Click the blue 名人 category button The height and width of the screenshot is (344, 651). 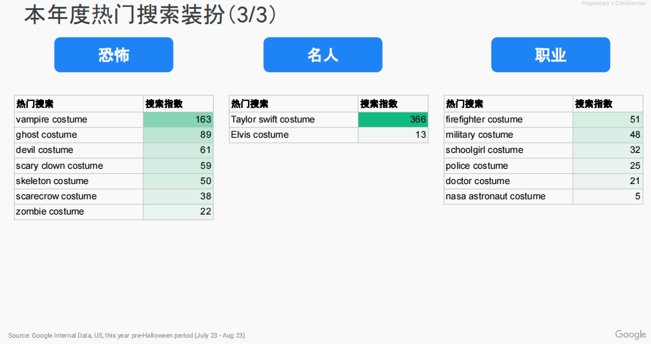click(322, 55)
